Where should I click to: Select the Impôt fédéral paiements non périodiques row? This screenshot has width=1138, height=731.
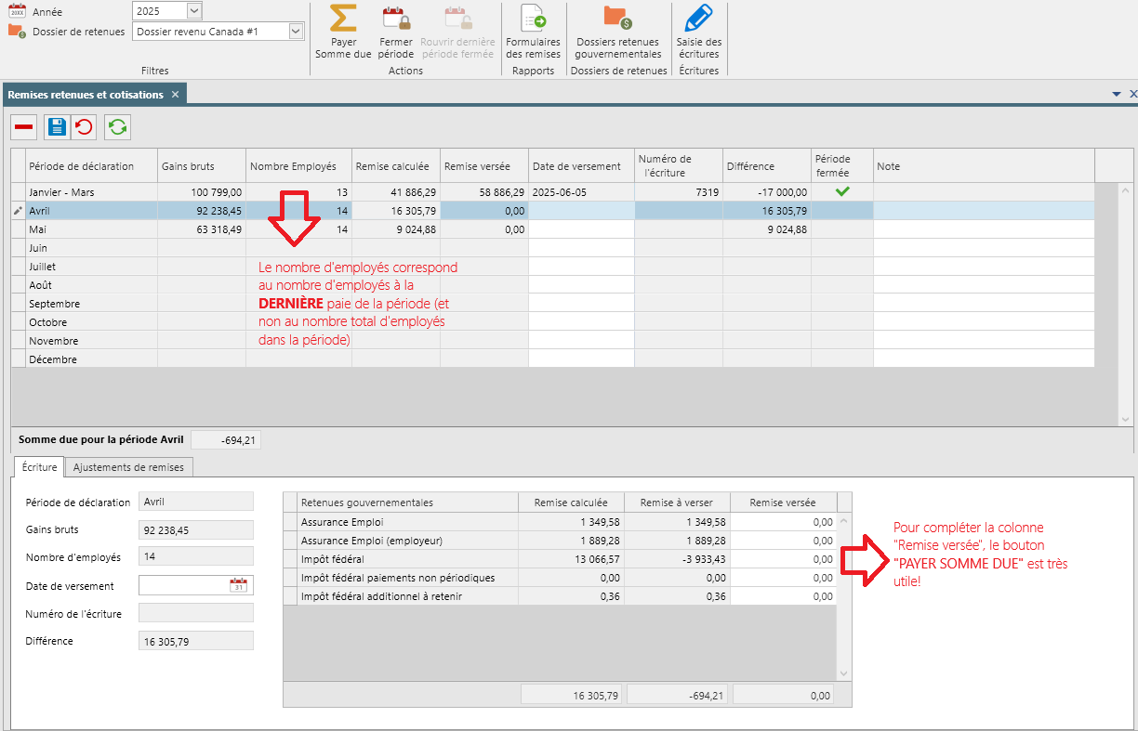[x=560, y=578]
